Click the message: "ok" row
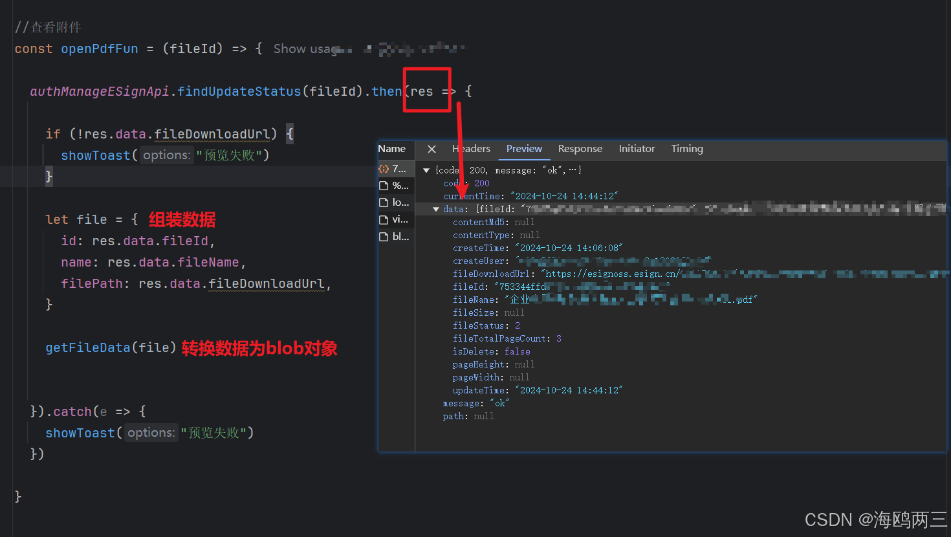This screenshot has width=951, height=537. (x=476, y=403)
